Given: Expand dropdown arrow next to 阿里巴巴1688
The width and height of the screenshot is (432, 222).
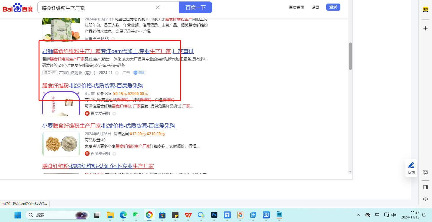Looking at the screenshot, I should click(113, 39).
